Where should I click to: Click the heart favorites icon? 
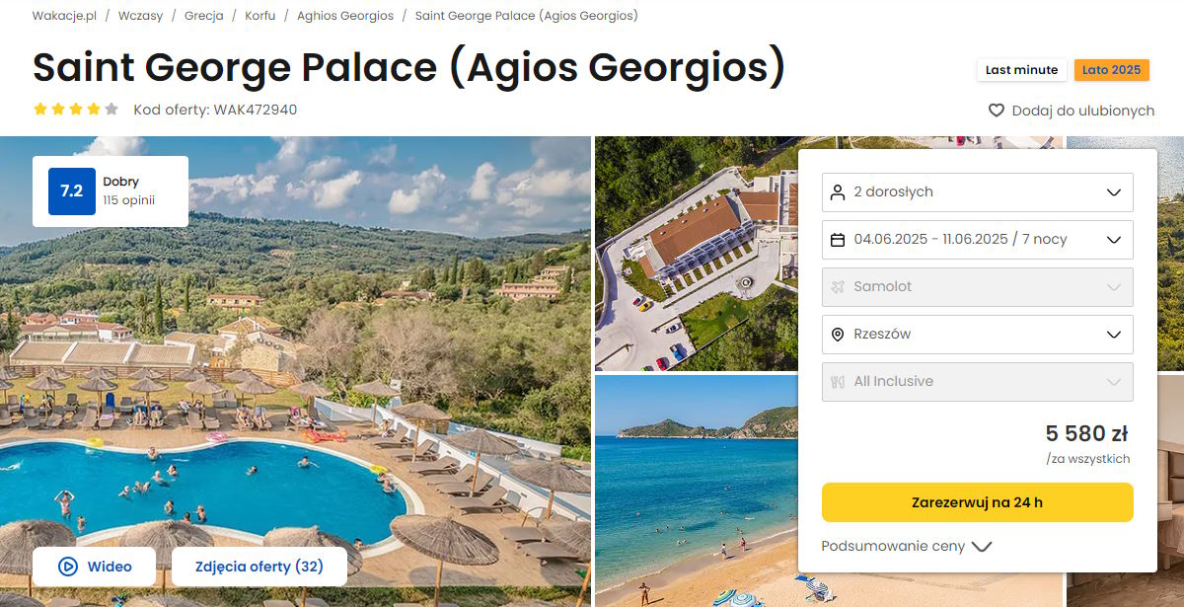point(997,111)
